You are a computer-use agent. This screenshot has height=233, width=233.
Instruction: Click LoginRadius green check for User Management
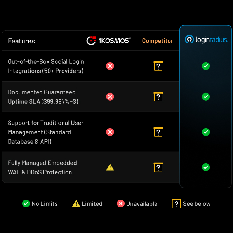click(206, 132)
